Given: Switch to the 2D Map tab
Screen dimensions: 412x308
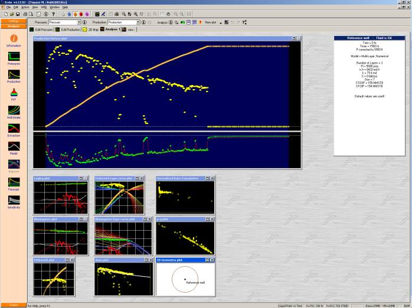Looking at the screenshot, I should [x=91, y=29].
